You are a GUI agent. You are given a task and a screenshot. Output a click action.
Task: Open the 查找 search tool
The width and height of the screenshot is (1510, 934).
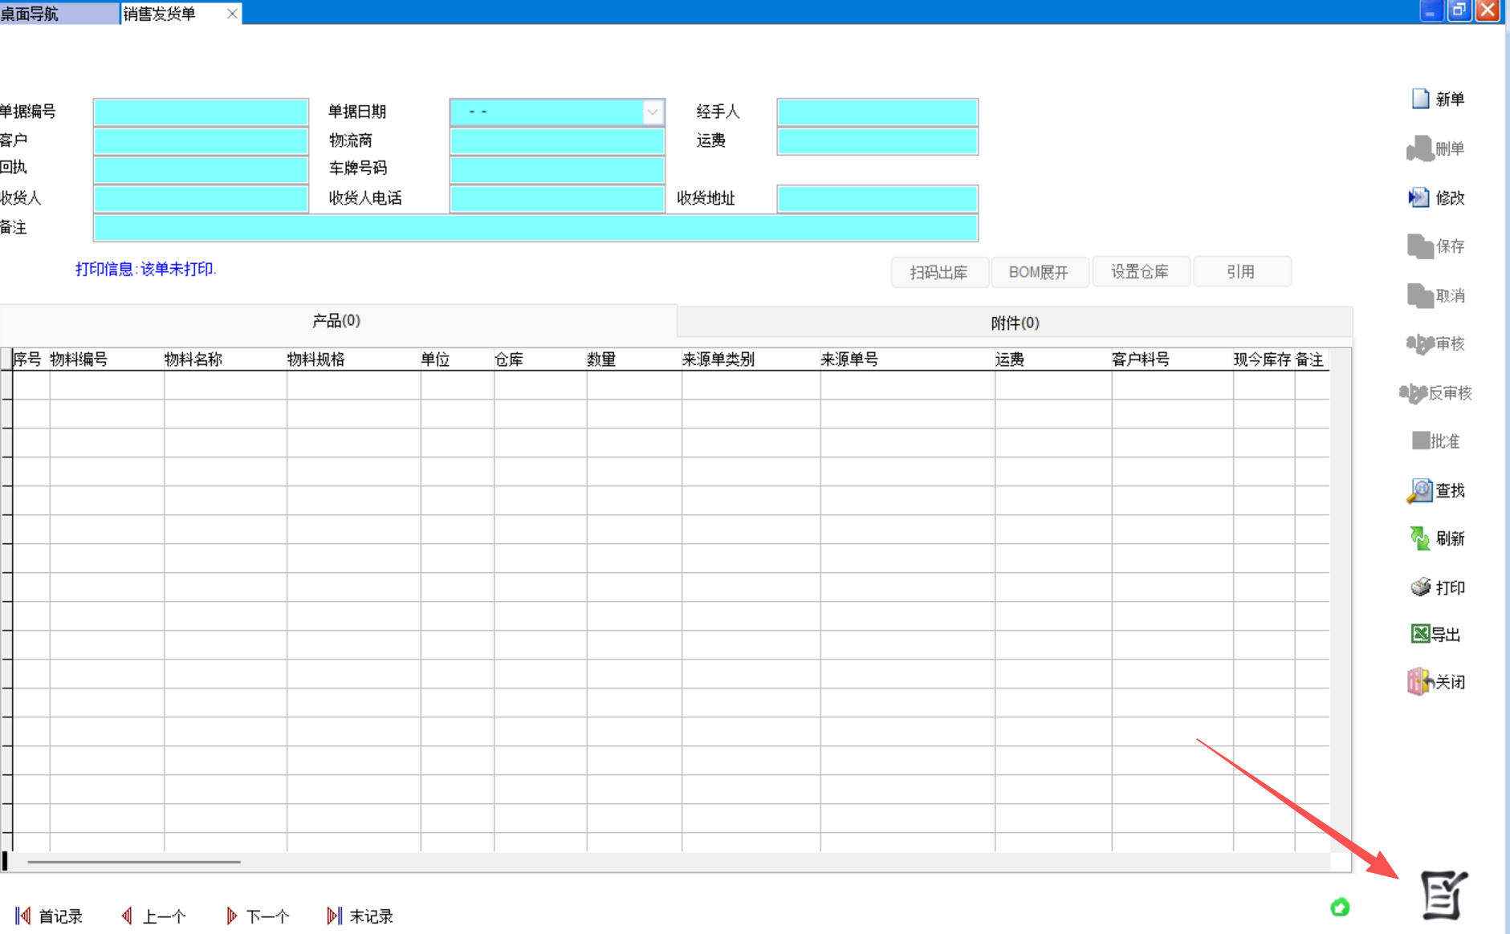(1419, 490)
